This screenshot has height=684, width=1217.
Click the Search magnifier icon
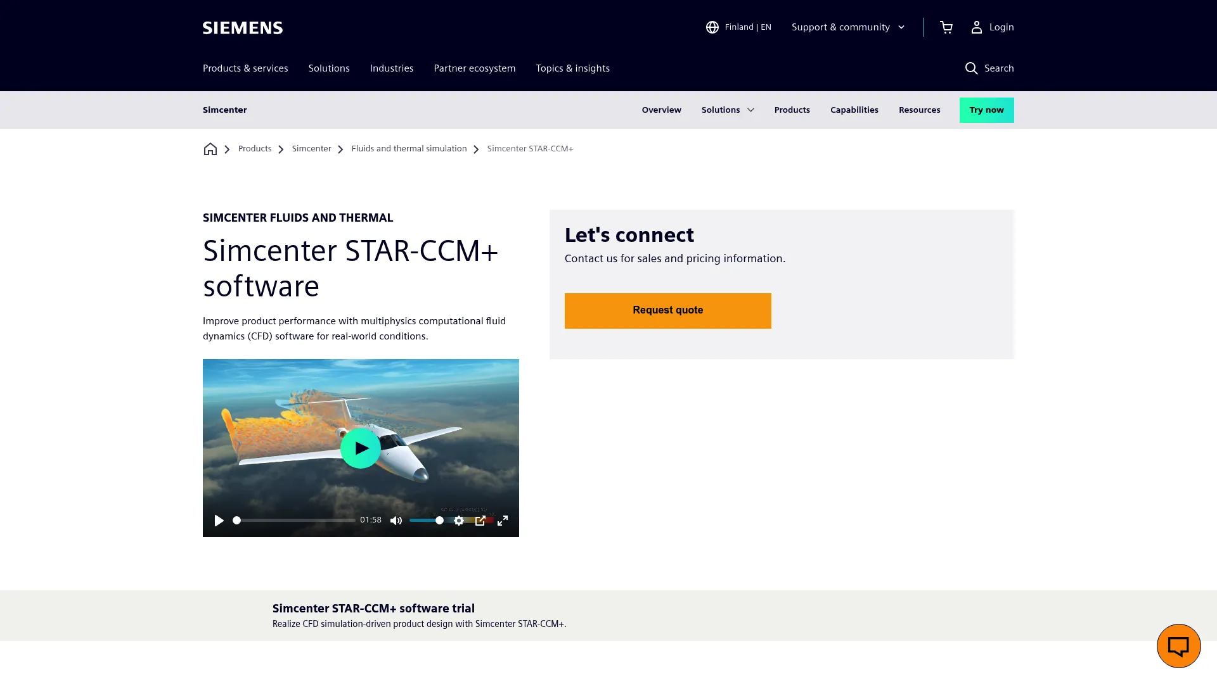point(971,68)
